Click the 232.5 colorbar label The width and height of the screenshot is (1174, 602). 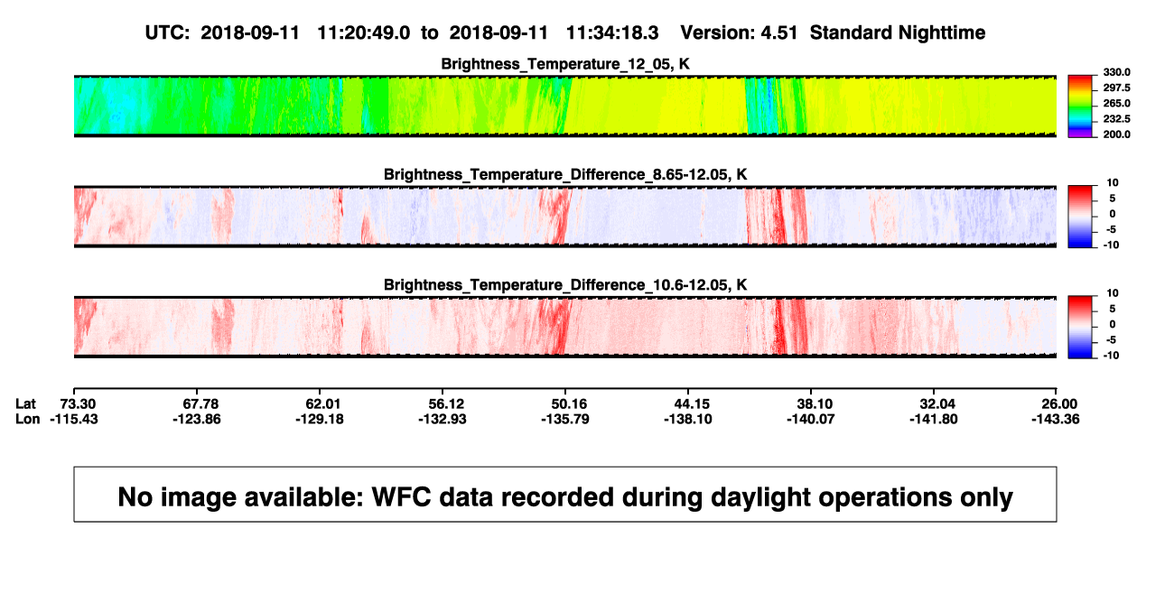[1117, 118]
